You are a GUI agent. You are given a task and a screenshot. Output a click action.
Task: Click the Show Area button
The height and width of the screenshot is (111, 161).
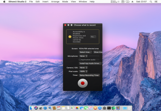click(98, 52)
